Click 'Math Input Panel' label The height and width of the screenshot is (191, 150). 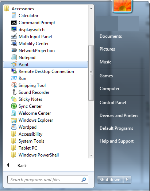click(x=35, y=37)
